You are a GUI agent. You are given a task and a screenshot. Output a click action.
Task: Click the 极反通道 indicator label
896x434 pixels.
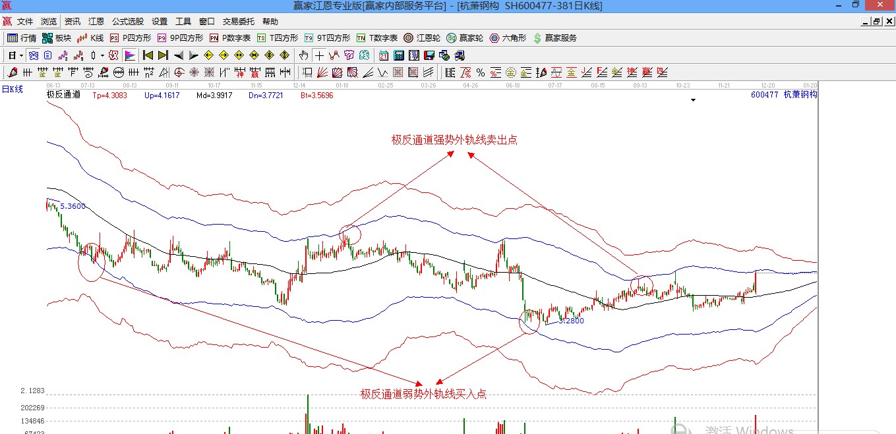point(63,95)
